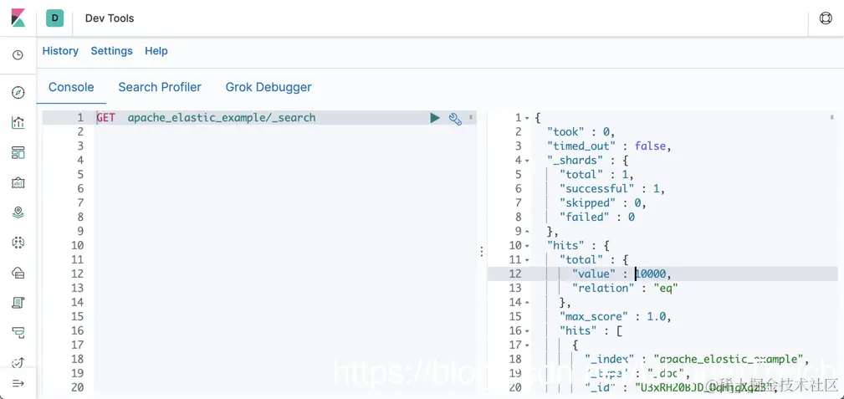Image resolution: width=844 pixels, height=399 pixels.
Task: Click apache_elastic_example/_search path text
Action: point(222,118)
